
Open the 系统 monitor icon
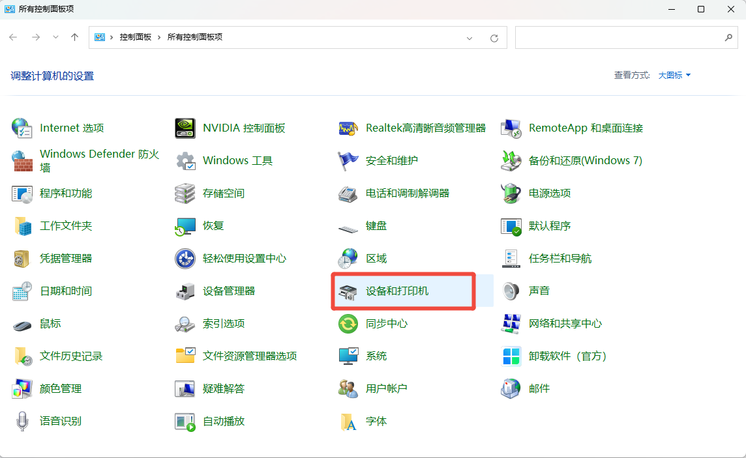click(348, 356)
